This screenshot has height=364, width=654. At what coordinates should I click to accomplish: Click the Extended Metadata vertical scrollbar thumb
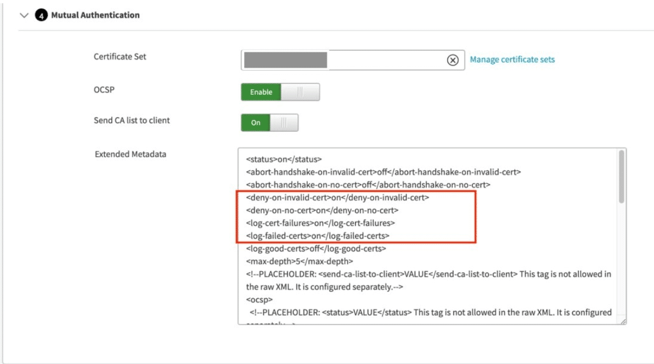[x=621, y=177]
